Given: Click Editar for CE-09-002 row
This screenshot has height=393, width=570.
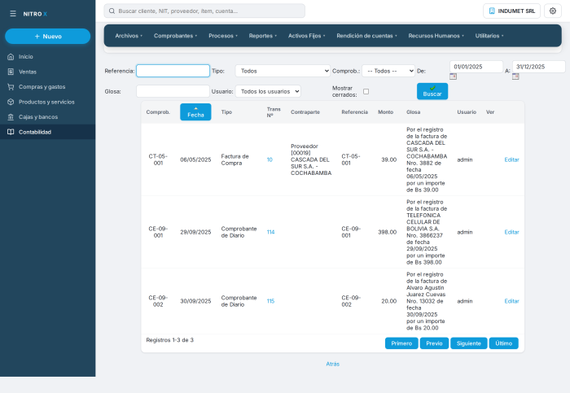Looking at the screenshot, I should pyautogui.click(x=511, y=301).
